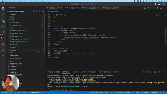Viewport: 167px width, 94px height.
Task: Switch to header.php editor tab
Action: pos(53,8)
